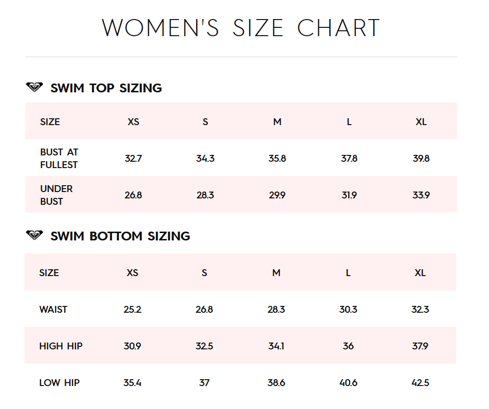Click the 37 low hip value for size S
Viewport: 489px width, 409px height.
204,383
